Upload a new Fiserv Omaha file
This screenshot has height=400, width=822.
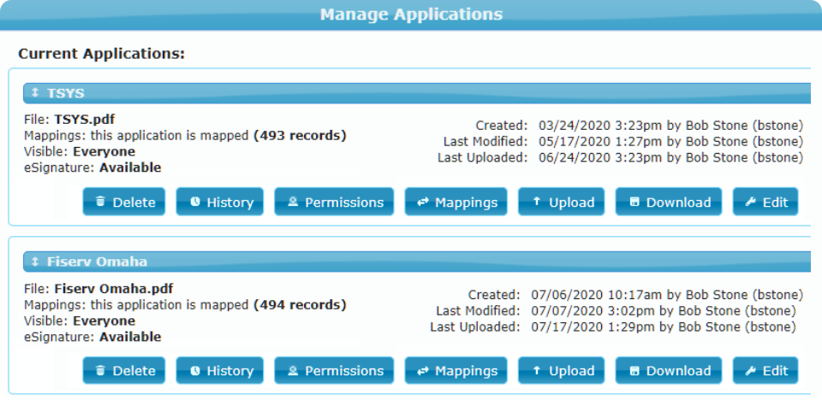tap(562, 371)
